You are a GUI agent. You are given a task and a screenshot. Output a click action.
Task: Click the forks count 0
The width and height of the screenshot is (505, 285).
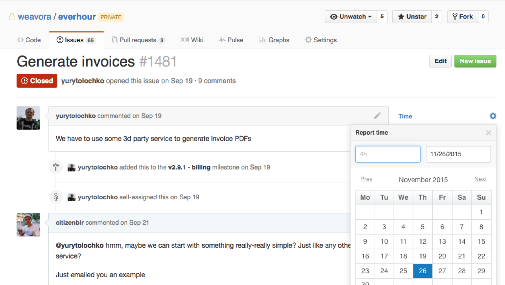(x=483, y=16)
